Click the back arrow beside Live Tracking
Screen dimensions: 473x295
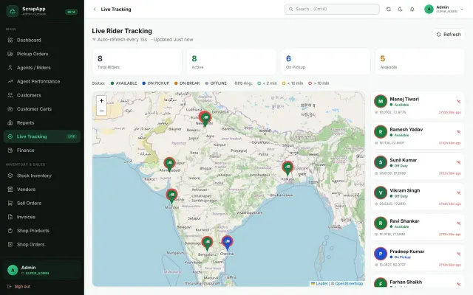pyautogui.click(x=95, y=10)
